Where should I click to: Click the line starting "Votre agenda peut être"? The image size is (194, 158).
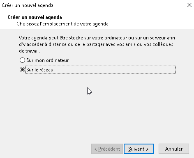(97, 38)
